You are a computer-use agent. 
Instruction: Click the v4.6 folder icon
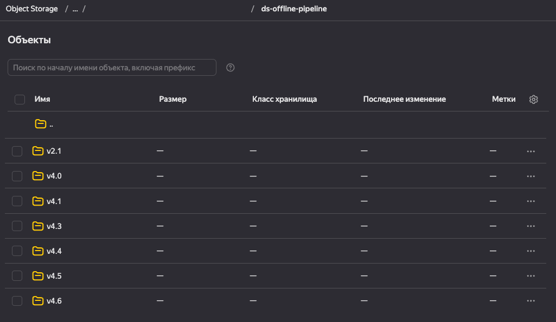(x=38, y=301)
